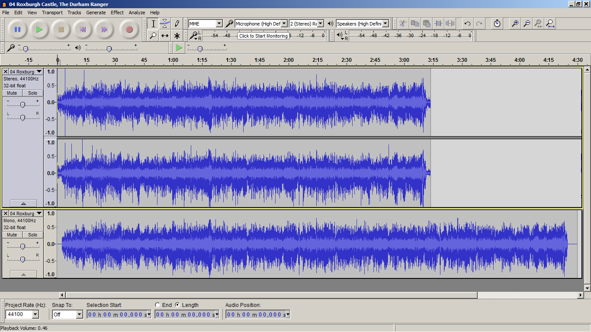
Task: Open the Project Rate dropdown
Action: click(35, 314)
